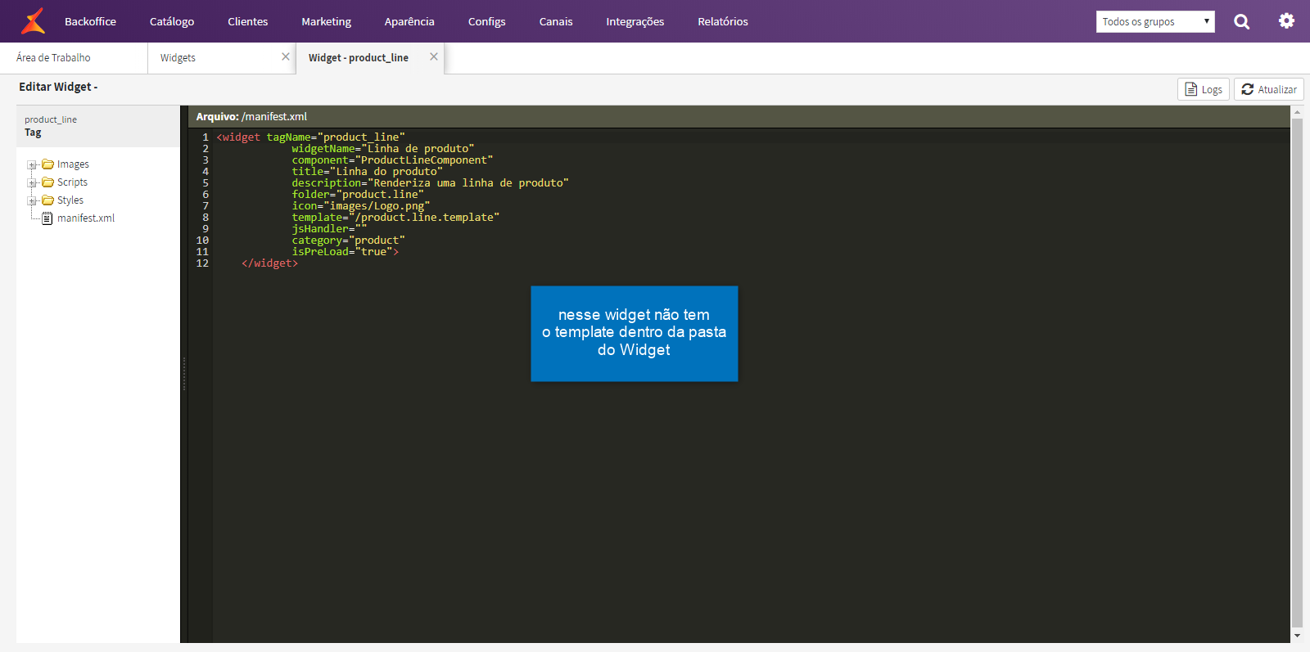This screenshot has width=1310, height=652.
Task: Click the manifest.xml file icon
Action: (x=47, y=218)
